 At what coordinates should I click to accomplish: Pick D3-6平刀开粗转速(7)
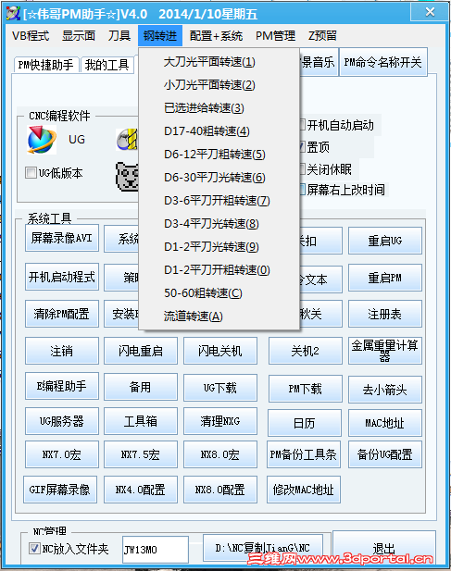(219, 201)
